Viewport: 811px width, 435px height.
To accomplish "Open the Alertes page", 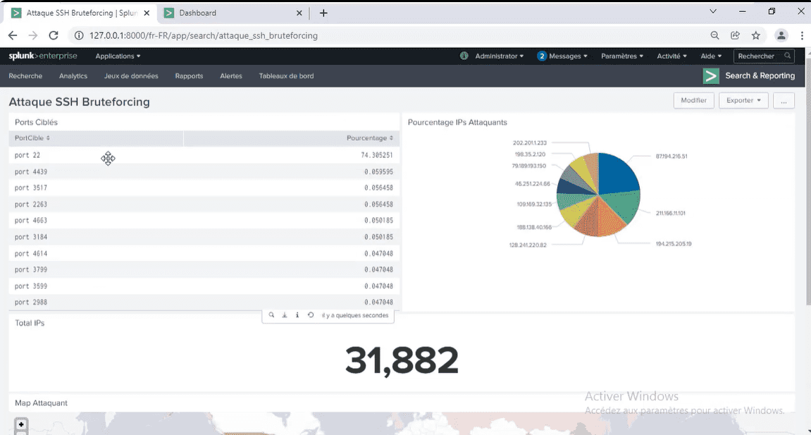I will coord(230,76).
